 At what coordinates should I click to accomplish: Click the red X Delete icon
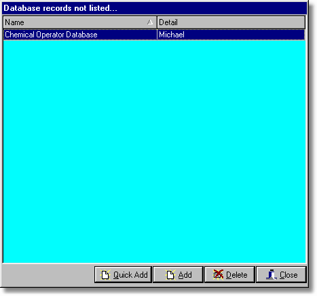coord(218,275)
